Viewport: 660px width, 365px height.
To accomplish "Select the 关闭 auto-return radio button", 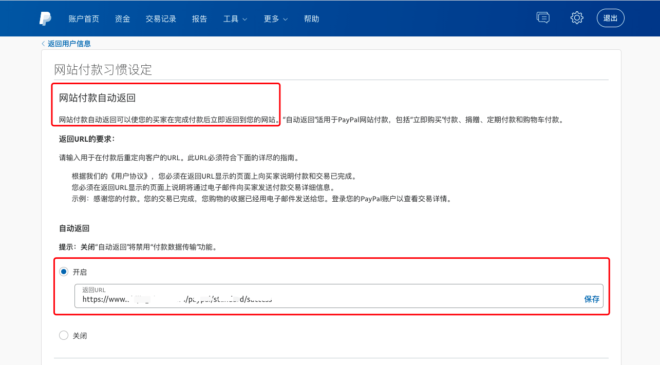I will [64, 335].
